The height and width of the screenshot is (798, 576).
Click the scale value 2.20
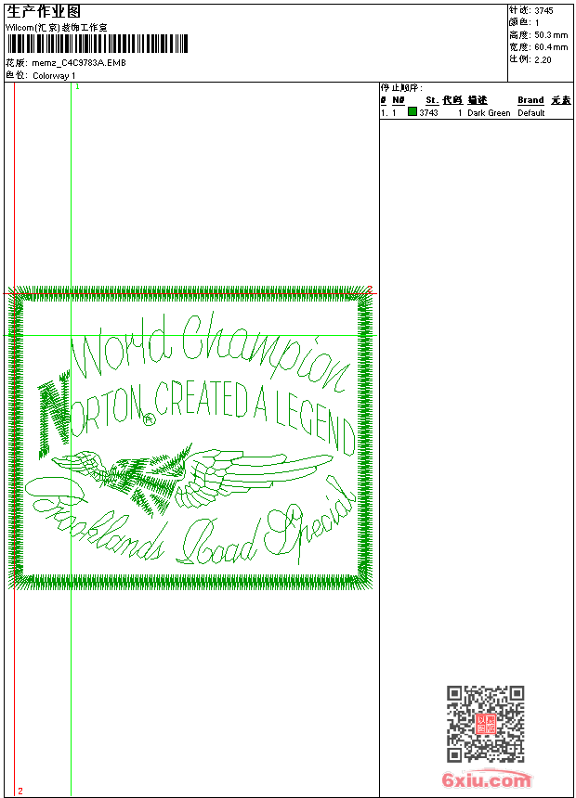(x=543, y=59)
